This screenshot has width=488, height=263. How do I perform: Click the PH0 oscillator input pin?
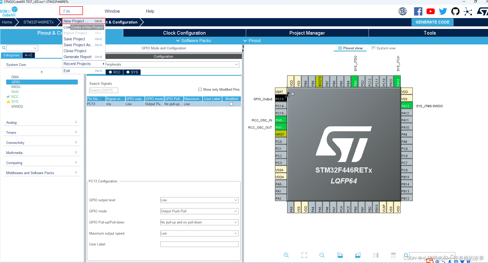point(281,120)
